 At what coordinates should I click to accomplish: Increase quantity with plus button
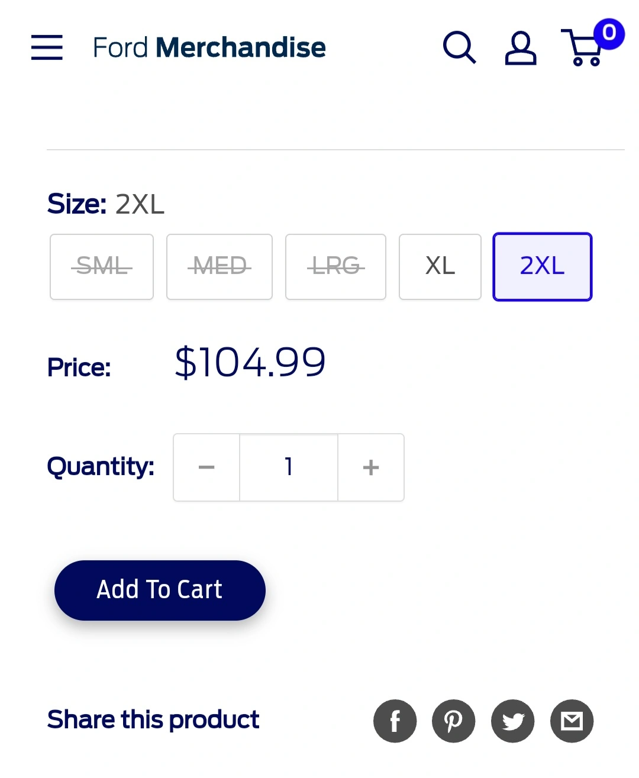(x=371, y=467)
